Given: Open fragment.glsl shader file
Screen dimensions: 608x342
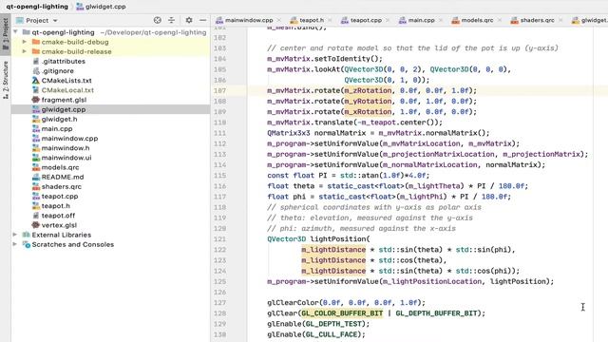Looking at the screenshot, I should 64,100.
